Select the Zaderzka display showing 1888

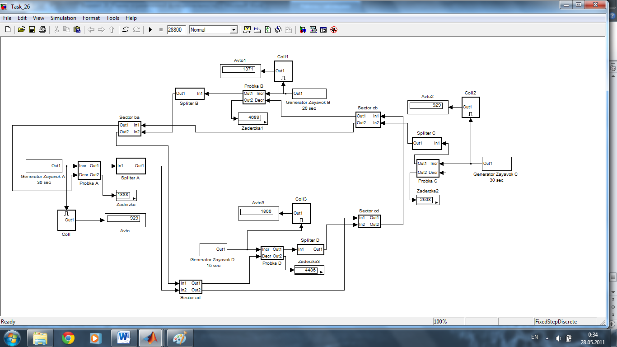pyautogui.click(x=126, y=195)
